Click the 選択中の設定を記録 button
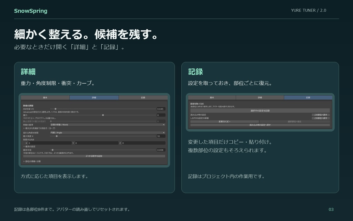The image size is (353, 221). [x=260, y=111]
